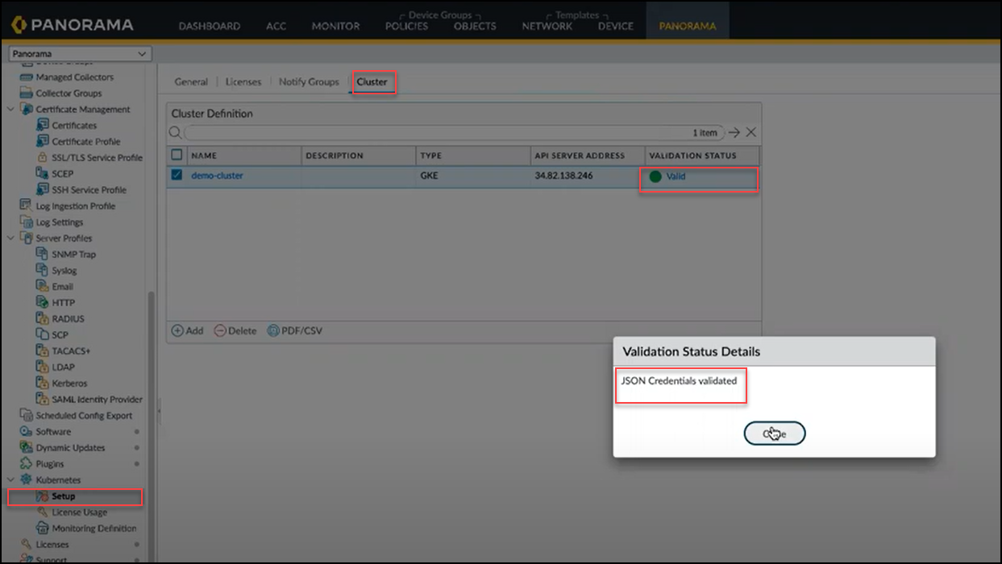Click the Certificates icon in the sidebar
Image resolution: width=1002 pixels, height=564 pixels.
click(x=43, y=126)
